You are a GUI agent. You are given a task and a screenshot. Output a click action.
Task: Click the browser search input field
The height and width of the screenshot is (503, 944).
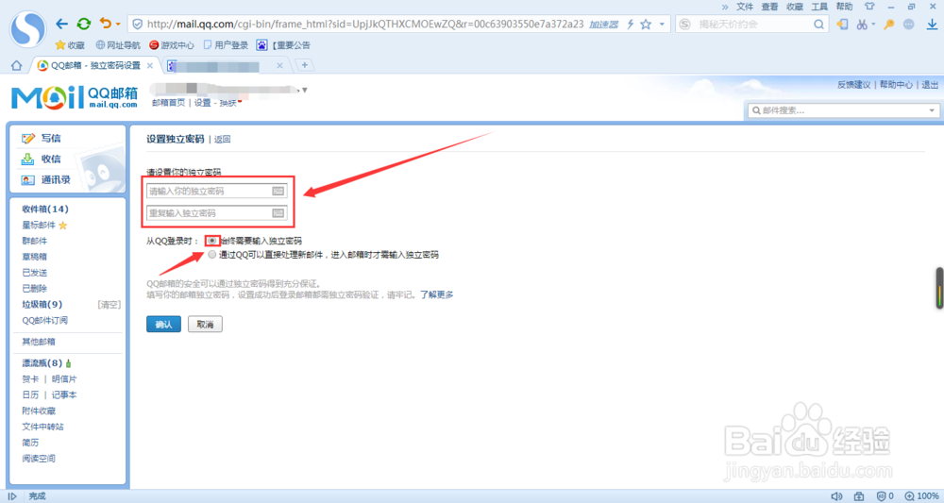tap(752, 25)
